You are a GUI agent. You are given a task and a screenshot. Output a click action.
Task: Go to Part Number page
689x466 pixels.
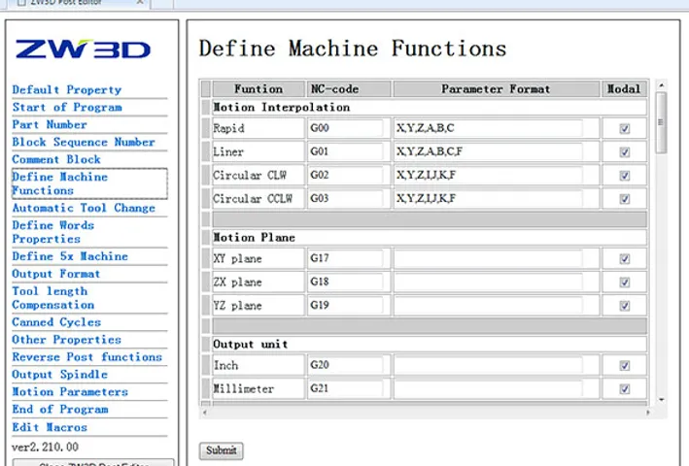(x=50, y=124)
